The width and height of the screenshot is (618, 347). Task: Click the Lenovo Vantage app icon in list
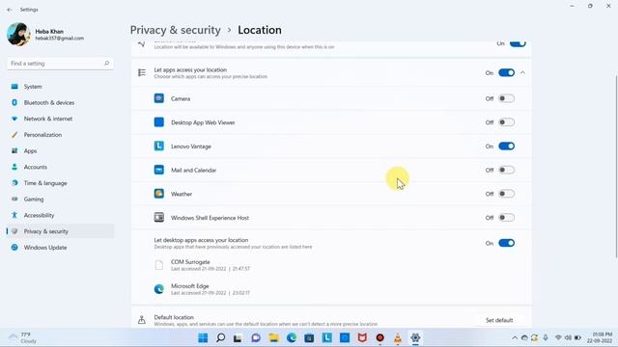pyautogui.click(x=158, y=146)
